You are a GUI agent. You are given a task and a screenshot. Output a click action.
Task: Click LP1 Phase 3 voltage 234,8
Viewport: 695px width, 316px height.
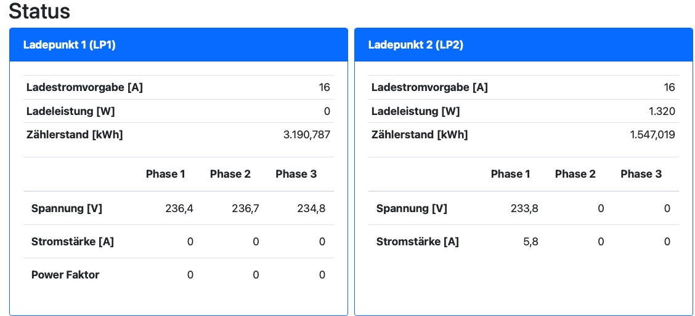pyautogui.click(x=311, y=208)
